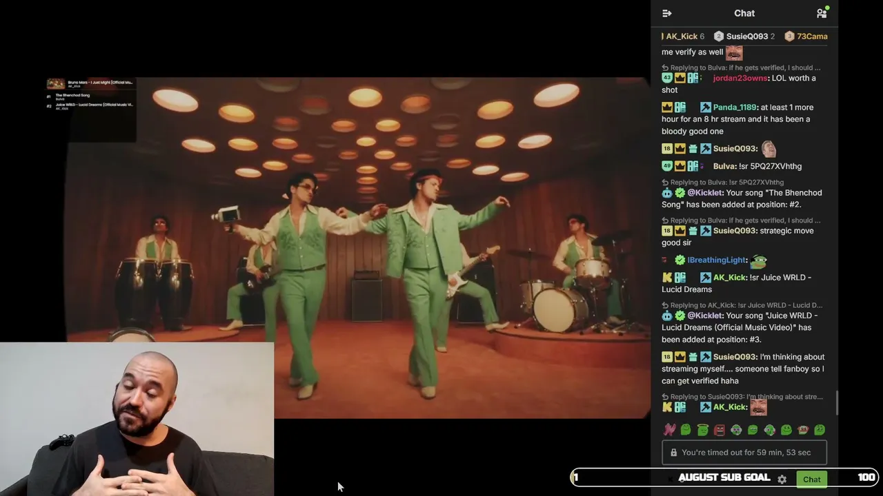
Task: Click the moderator badge beside Panda_1189
Action: pos(705,107)
